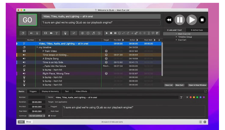Viewport: 225px width, 130px height.
Task: Add a Stop cue with the toolbar square icon
Action: pyautogui.click(x=111, y=33)
